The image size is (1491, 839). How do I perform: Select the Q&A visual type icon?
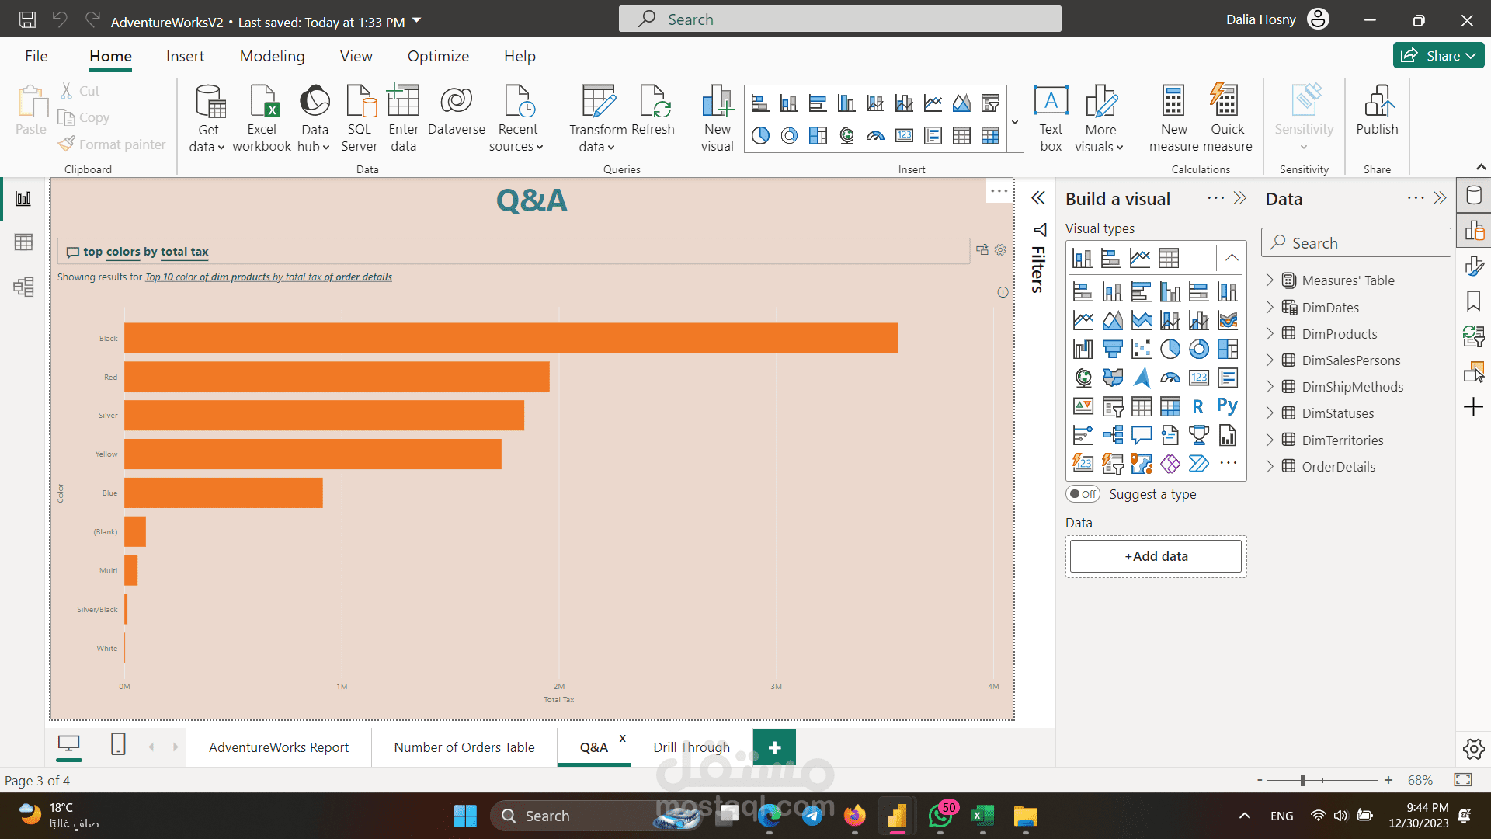coord(1141,435)
